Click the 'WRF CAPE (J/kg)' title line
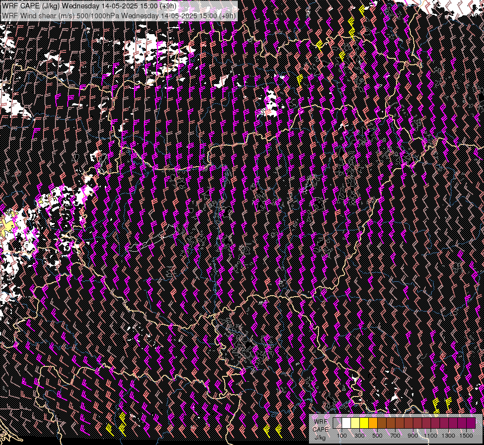 [x=89, y=6]
